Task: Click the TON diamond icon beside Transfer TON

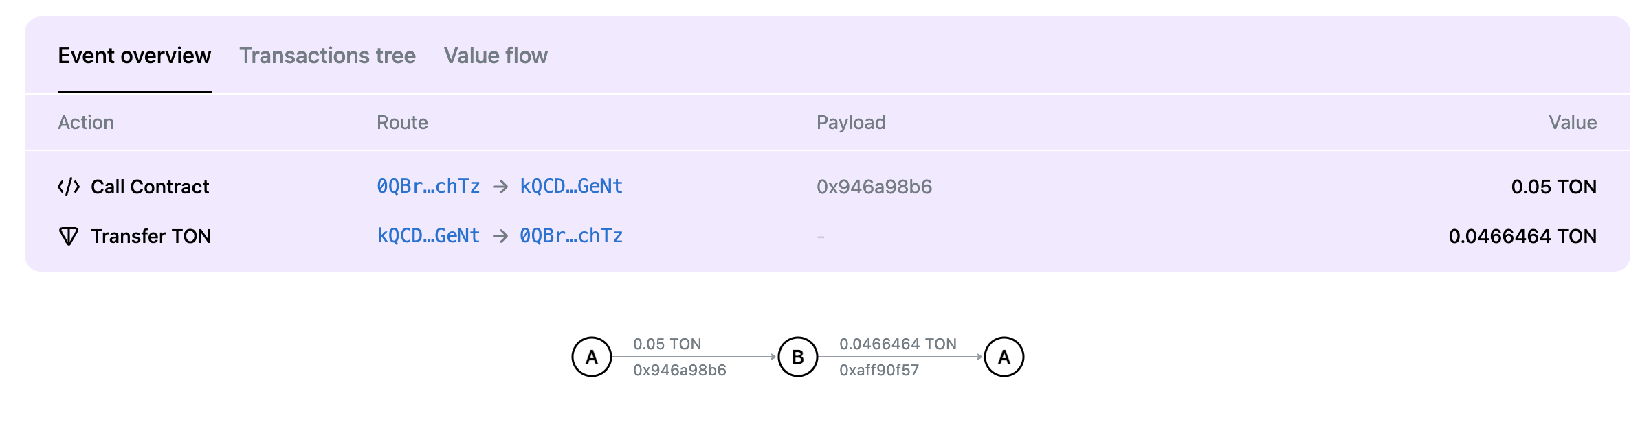Action: point(69,236)
